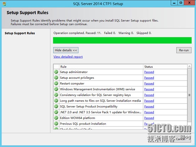This screenshot has height=147, width=196.
Task: Click green check icon beside Restart computer
Action: 56,83
